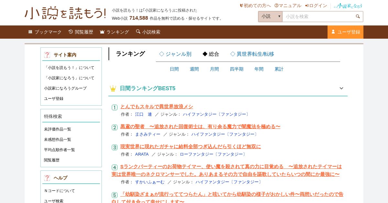Select the 総合 ranking tab
Image resolution: width=388 pixels, height=203 pixels.
coord(211,54)
